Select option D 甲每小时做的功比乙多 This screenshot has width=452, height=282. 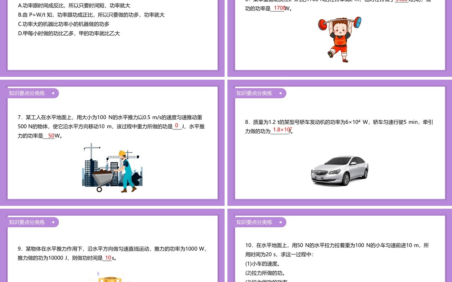69,33
